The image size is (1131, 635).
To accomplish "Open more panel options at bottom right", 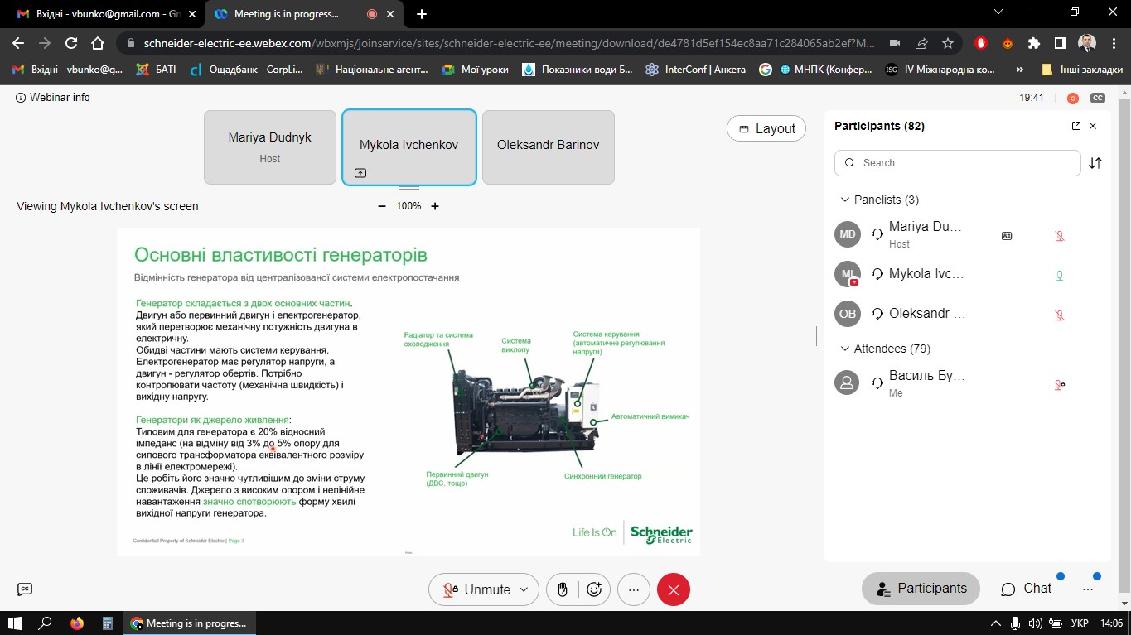I will tap(1089, 589).
